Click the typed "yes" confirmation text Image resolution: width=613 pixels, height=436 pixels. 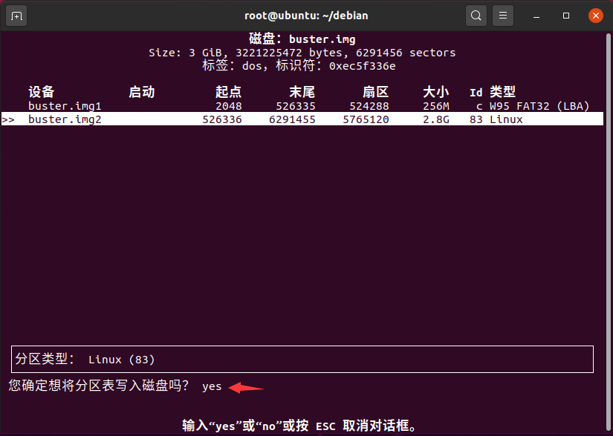[212, 386]
